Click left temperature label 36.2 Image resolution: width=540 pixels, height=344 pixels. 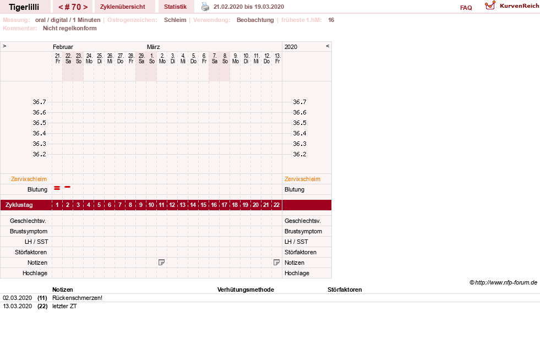[x=39, y=154]
